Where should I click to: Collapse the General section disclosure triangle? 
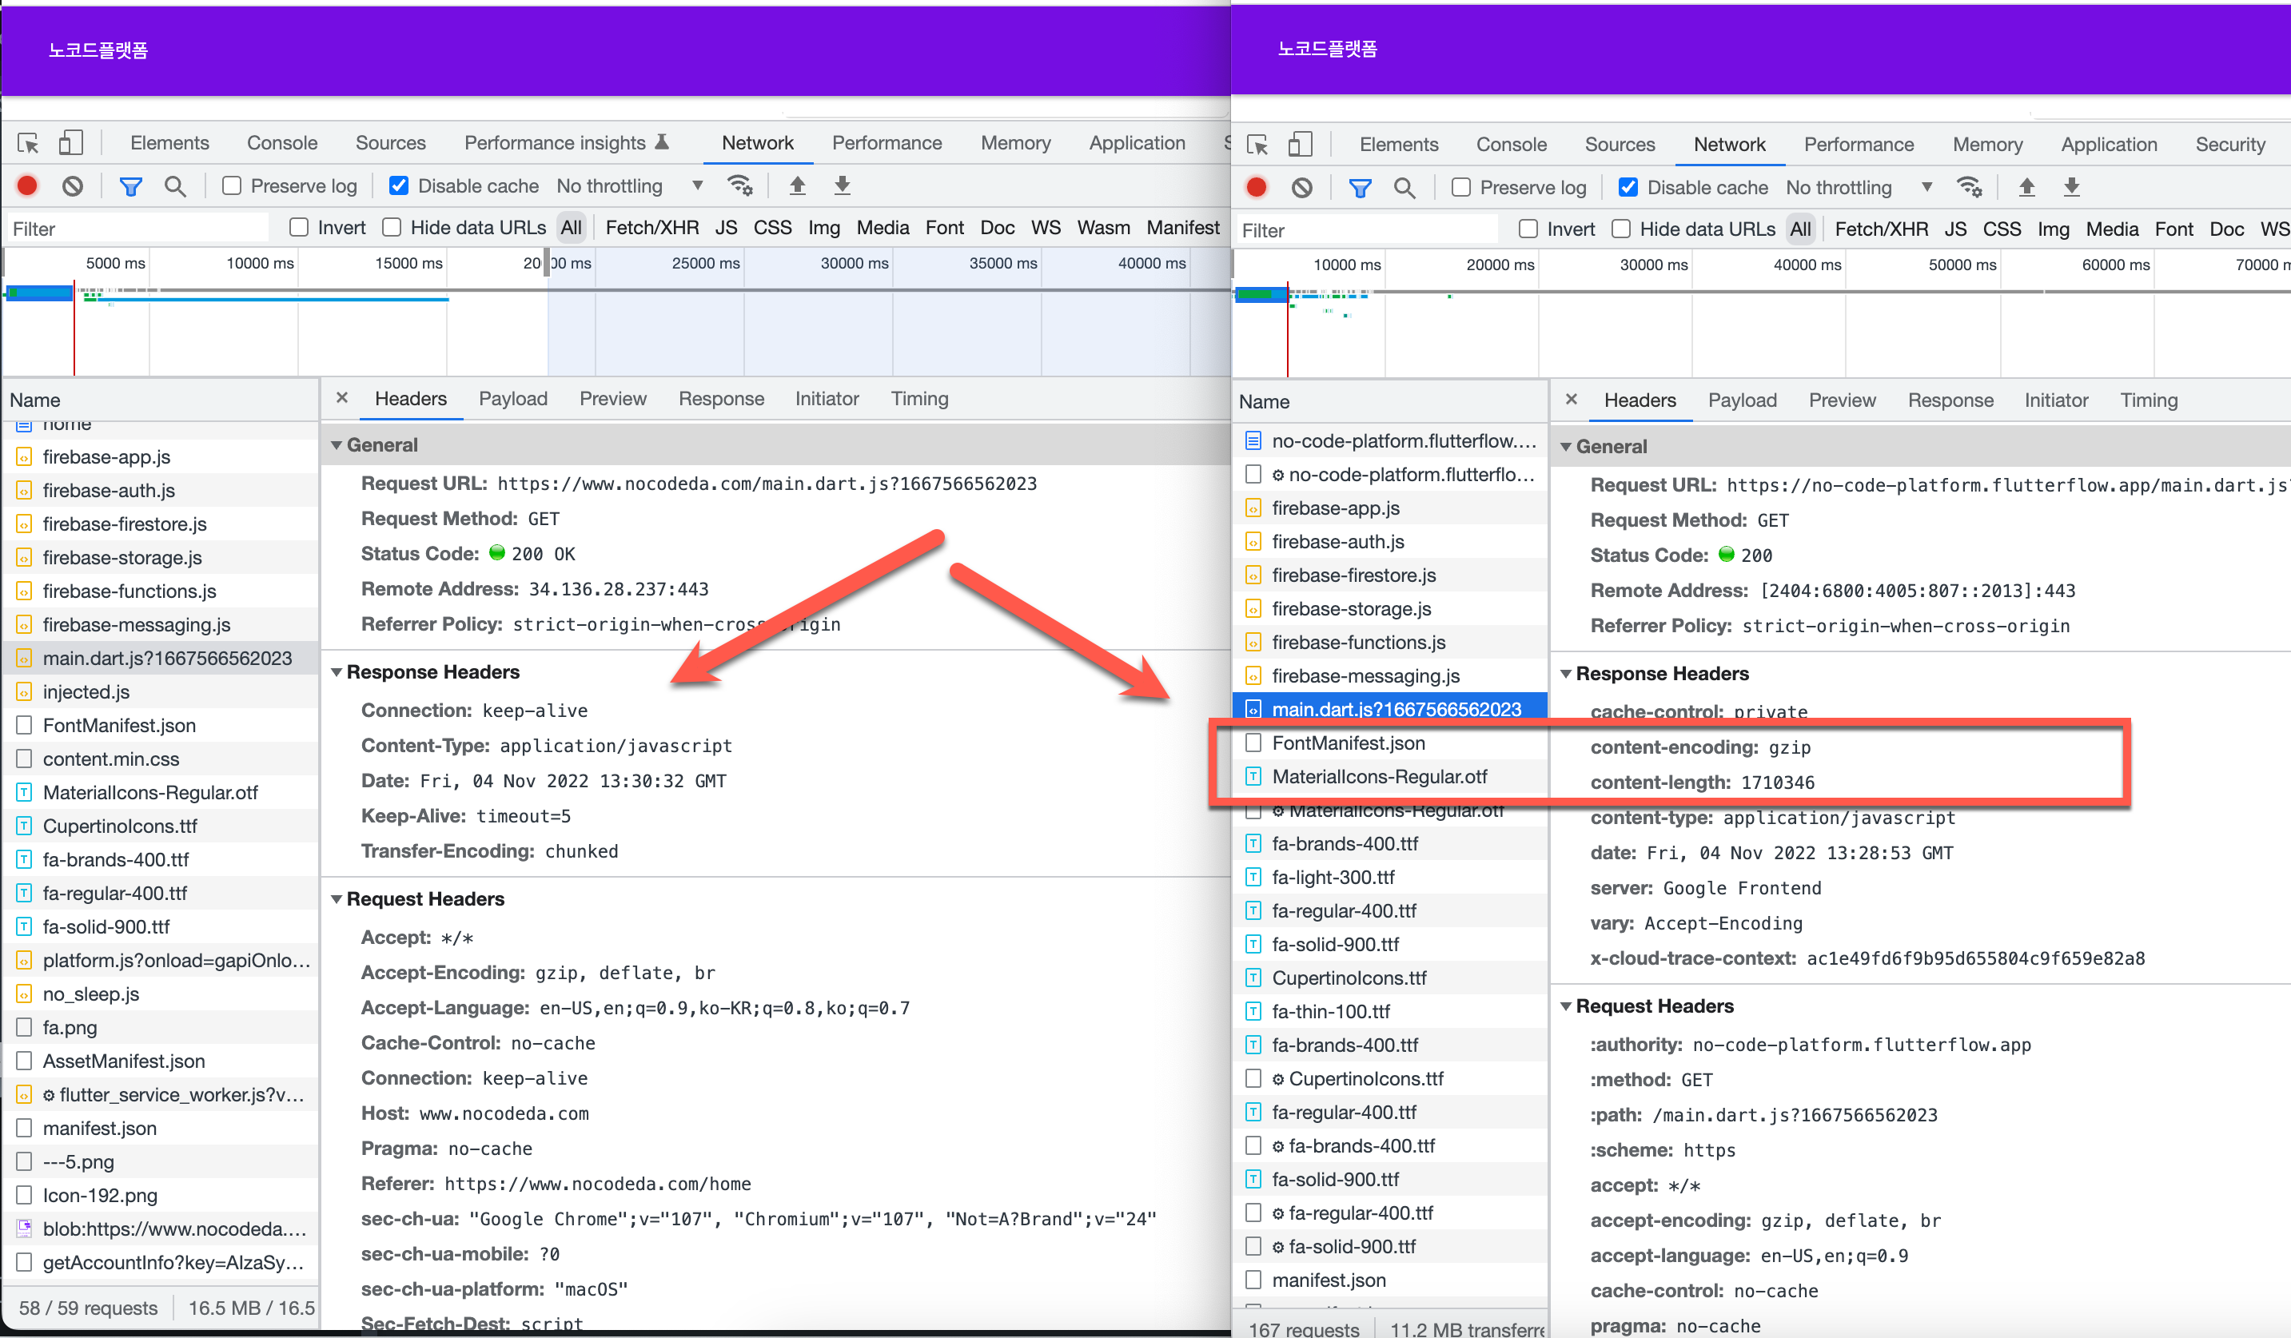tap(338, 444)
